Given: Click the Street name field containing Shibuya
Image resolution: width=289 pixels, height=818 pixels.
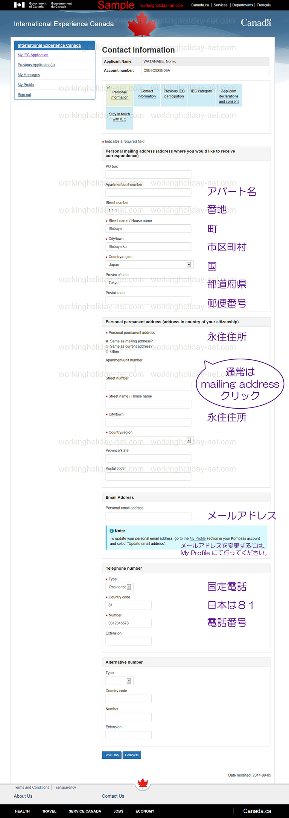Looking at the screenshot, I should (148, 228).
